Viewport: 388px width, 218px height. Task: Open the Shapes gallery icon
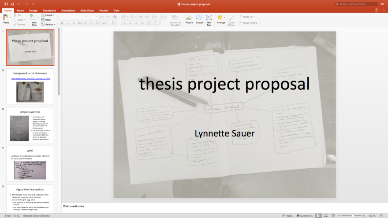199,17
